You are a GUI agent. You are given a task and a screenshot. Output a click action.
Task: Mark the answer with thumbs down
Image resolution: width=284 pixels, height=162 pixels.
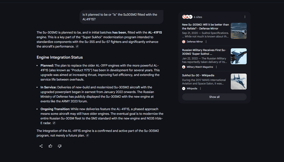coord(60,146)
